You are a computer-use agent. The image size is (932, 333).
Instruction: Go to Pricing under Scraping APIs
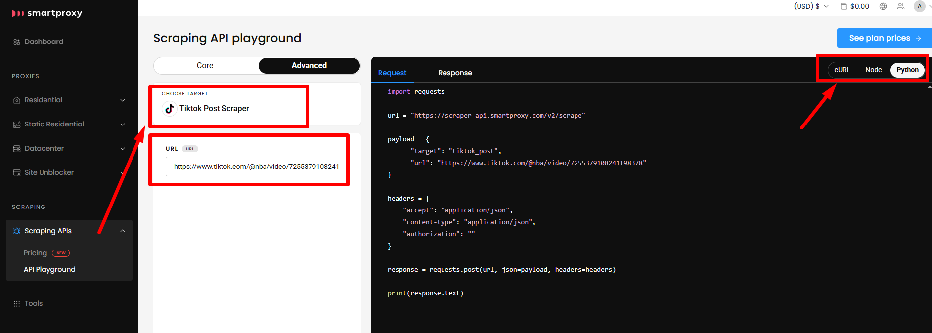[x=35, y=253]
